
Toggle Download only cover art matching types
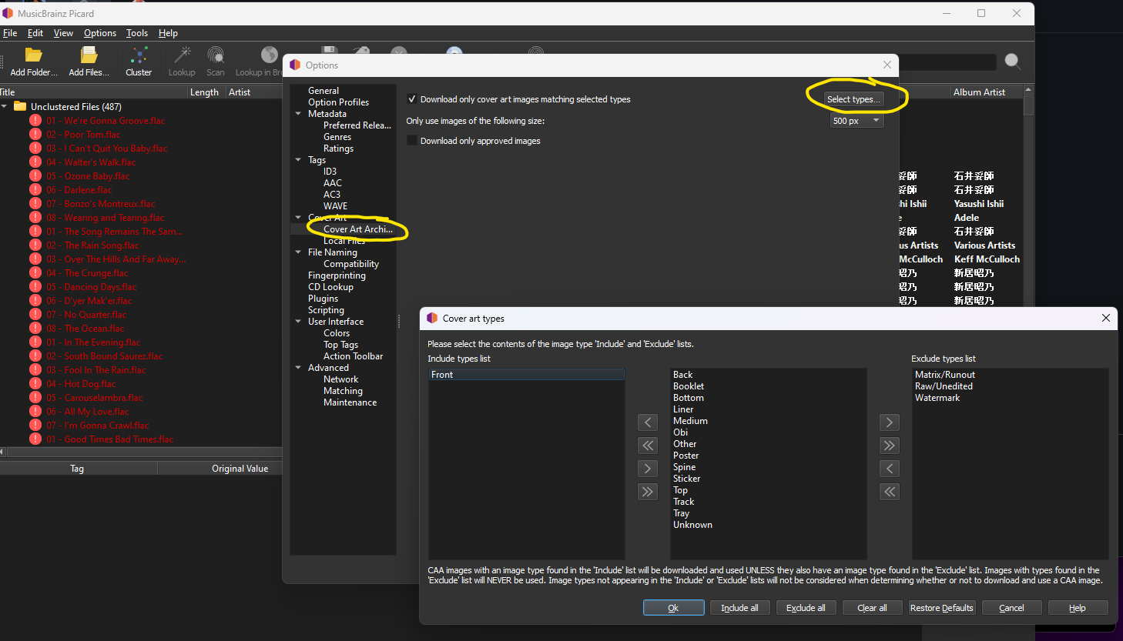point(412,99)
